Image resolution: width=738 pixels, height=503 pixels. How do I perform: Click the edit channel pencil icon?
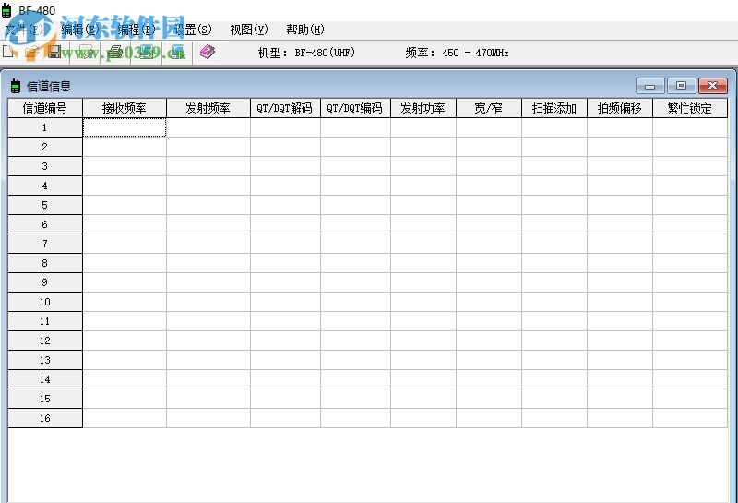86,52
